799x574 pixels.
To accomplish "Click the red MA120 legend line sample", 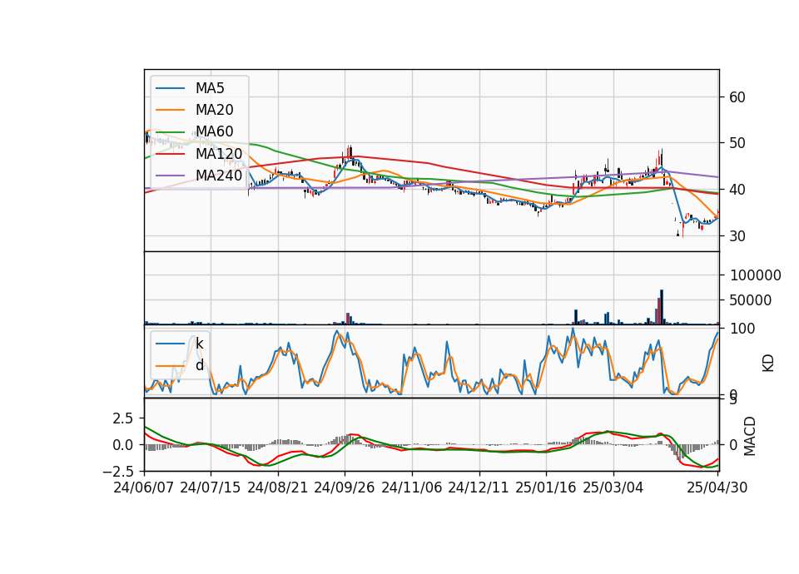I will pos(171,154).
